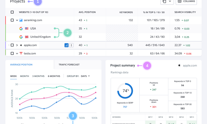Sort by AVG. POSITION column header

[87, 12]
